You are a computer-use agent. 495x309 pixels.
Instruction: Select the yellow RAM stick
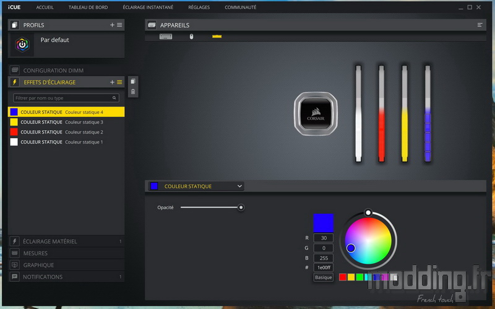405,114
